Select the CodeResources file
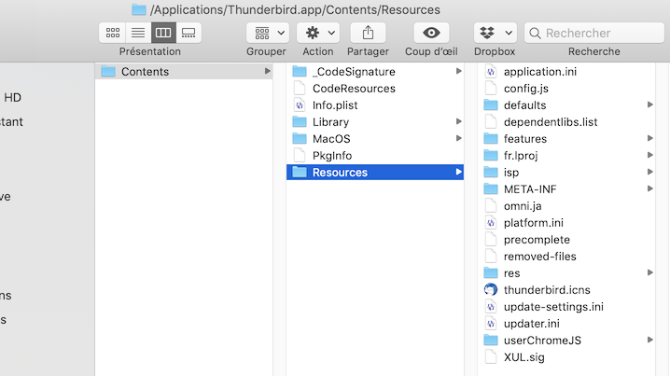This screenshot has width=670, height=376. (375, 89)
